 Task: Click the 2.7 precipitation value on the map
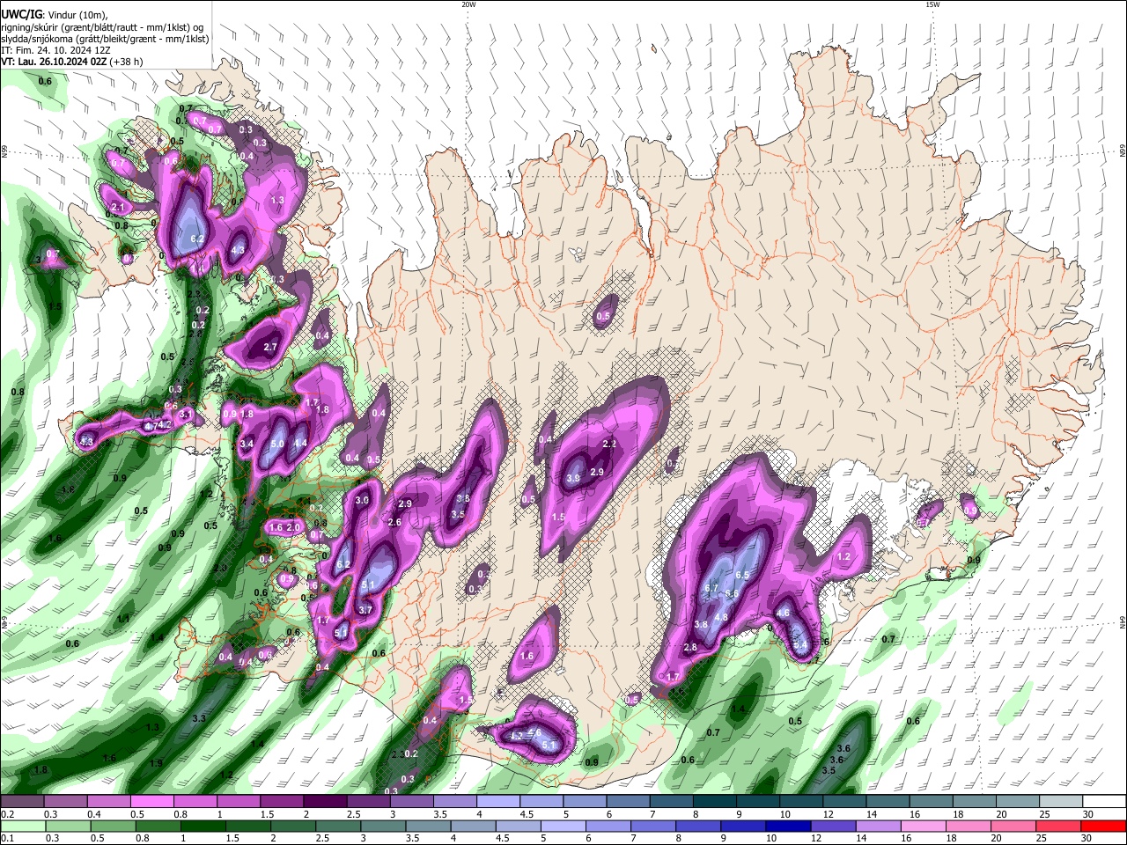(270, 347)
